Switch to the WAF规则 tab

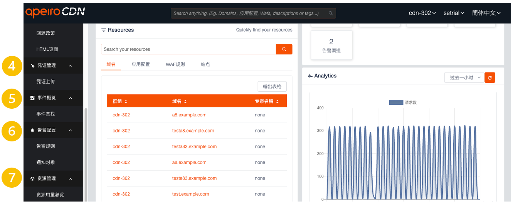(175, 65)
